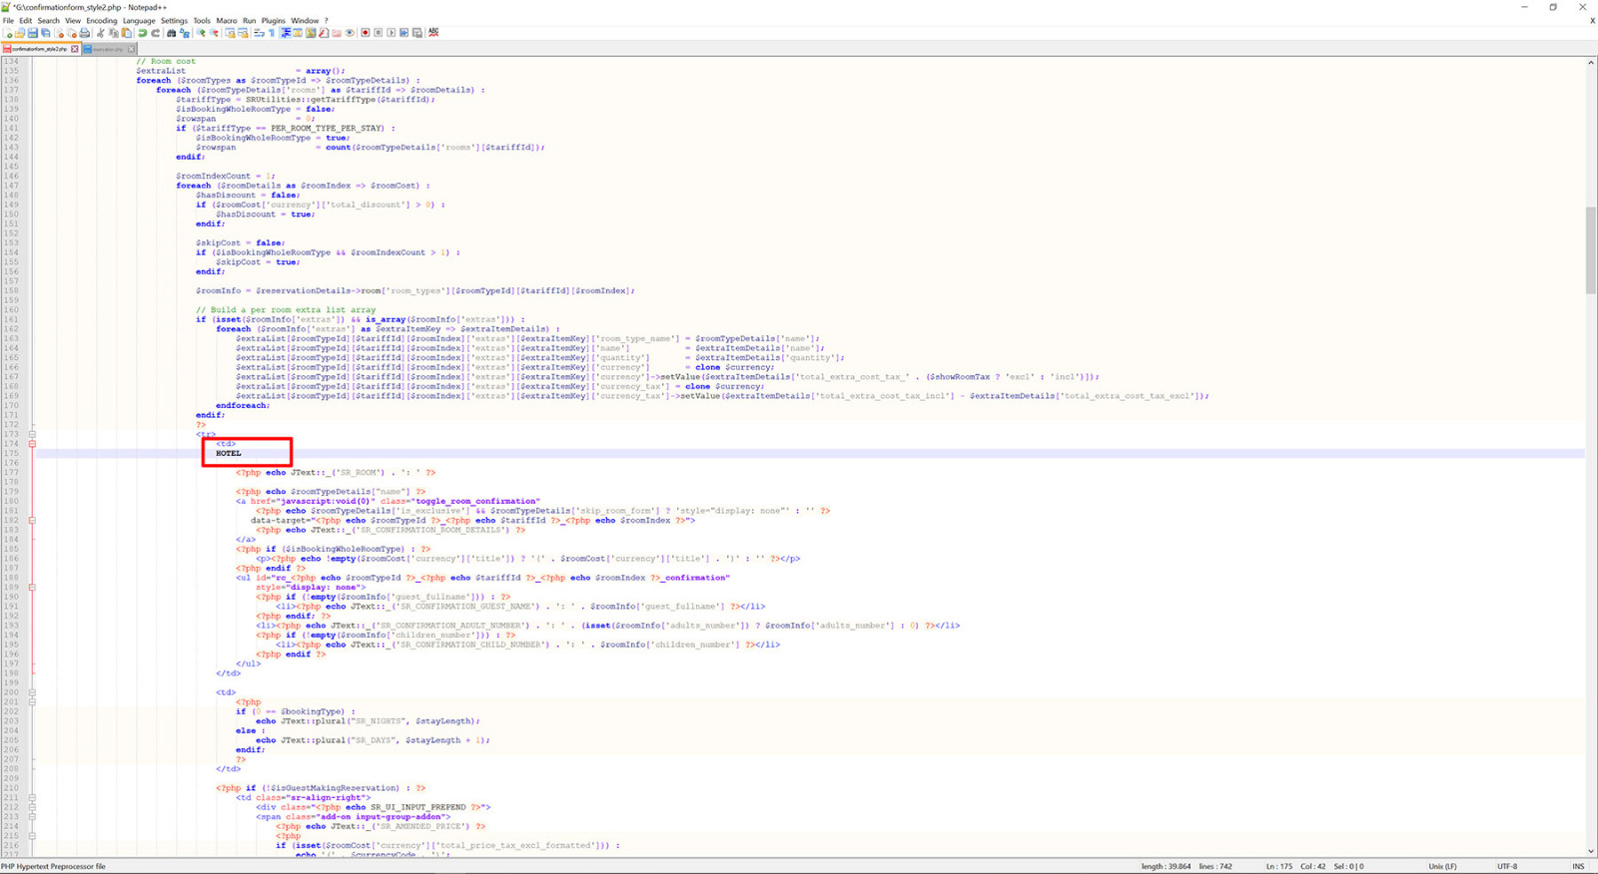
Task: Open Find with the binoculars icon
Action: [171, 33]
